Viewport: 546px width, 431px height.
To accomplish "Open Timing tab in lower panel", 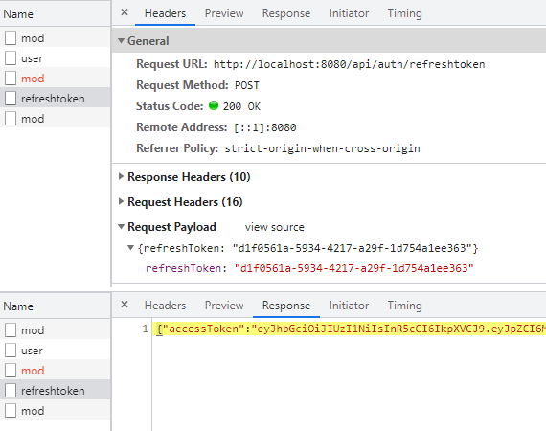I will tap(404, 306).
